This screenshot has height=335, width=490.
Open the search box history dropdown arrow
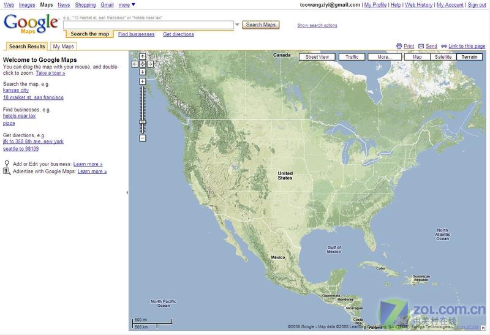[x=237, y=24]
